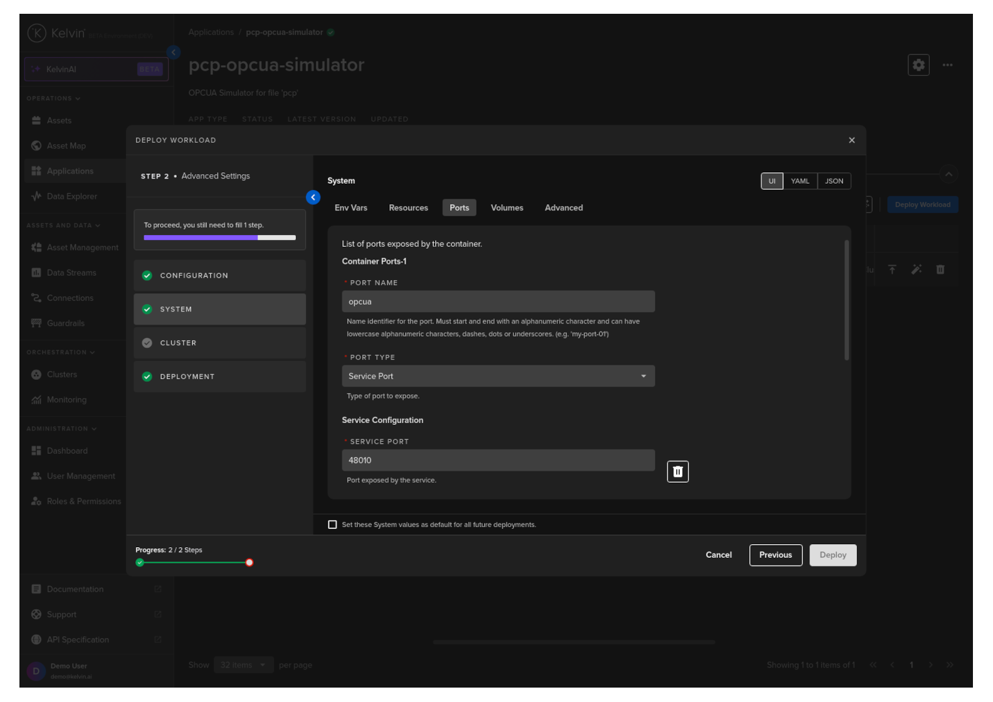Open the three-dot more options menu

click(x=947, y=65)
